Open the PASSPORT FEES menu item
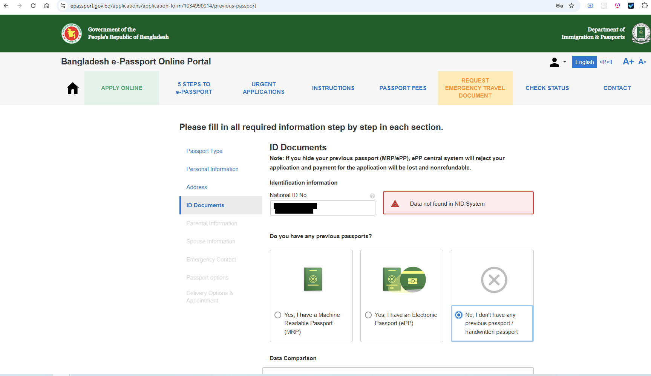 (403, 88)
